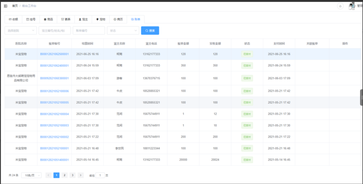Open notifications via the bell icon
The height and width of the screenshot is (184, 363).
(340, 6)
